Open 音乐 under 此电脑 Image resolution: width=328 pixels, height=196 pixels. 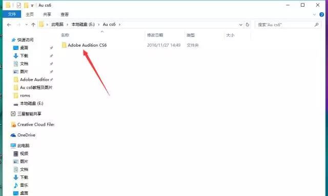[24, 185]
